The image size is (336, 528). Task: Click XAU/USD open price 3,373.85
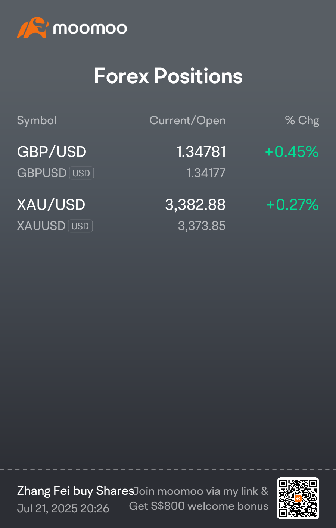202,226
